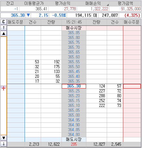Click price level 365.65
This screenshot has width=142, height=148.
74,52
